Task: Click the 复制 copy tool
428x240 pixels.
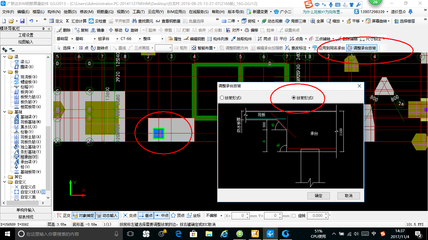Action: point(81,30)
